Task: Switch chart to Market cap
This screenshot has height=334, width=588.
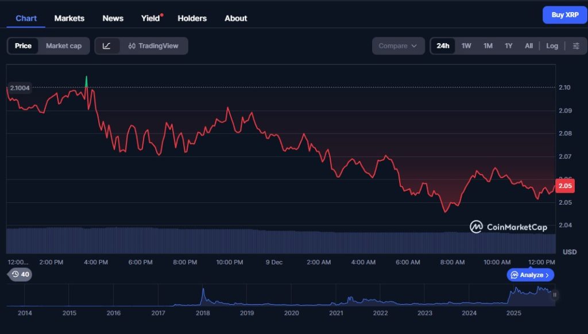Action: click(64, 46)
